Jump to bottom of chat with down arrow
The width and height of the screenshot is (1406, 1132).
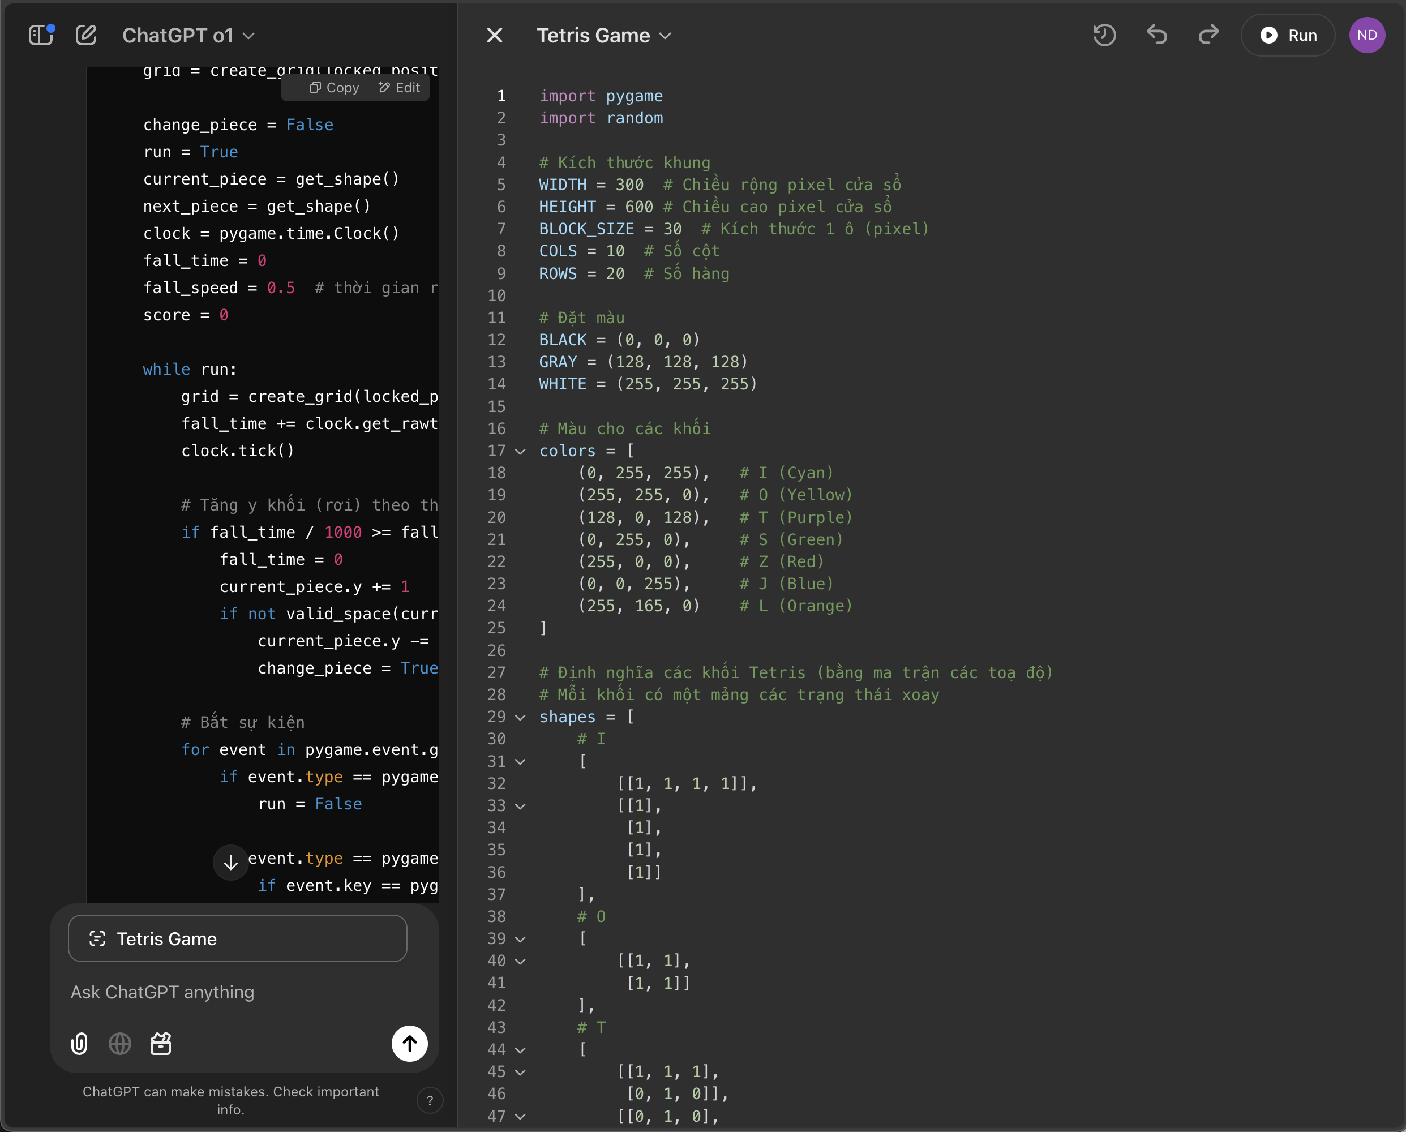coord(230,863)
